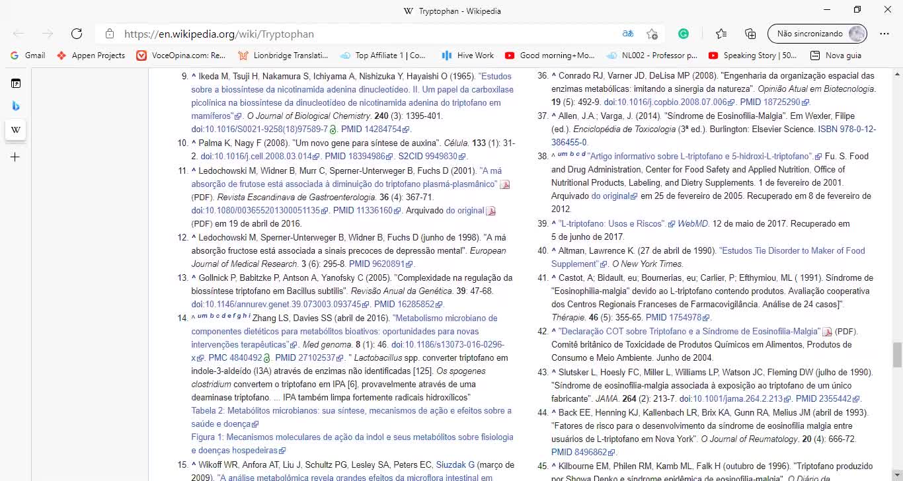903x481 pixels.
Task: Open the PMID 11336160 link
Action: (367, 211)
